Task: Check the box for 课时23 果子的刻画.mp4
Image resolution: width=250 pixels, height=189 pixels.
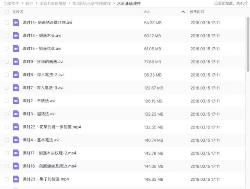Action: tap(7, 179)
